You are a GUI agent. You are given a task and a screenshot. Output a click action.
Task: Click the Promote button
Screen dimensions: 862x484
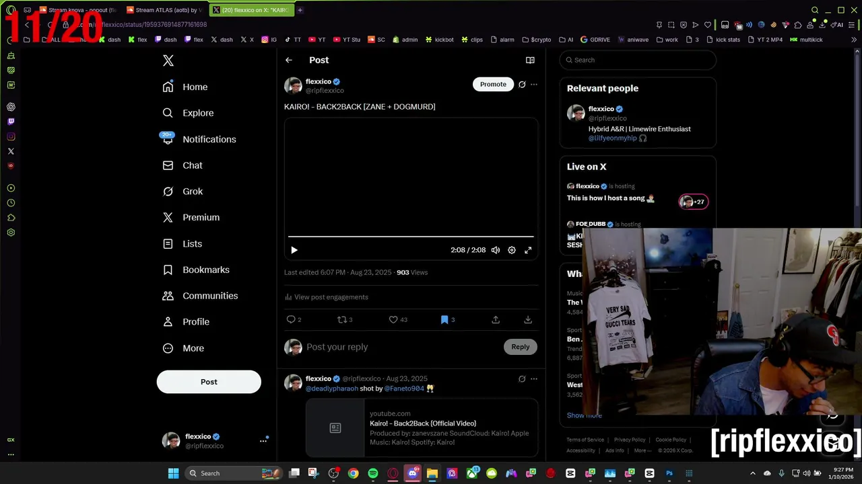click(x=493, y=85)
